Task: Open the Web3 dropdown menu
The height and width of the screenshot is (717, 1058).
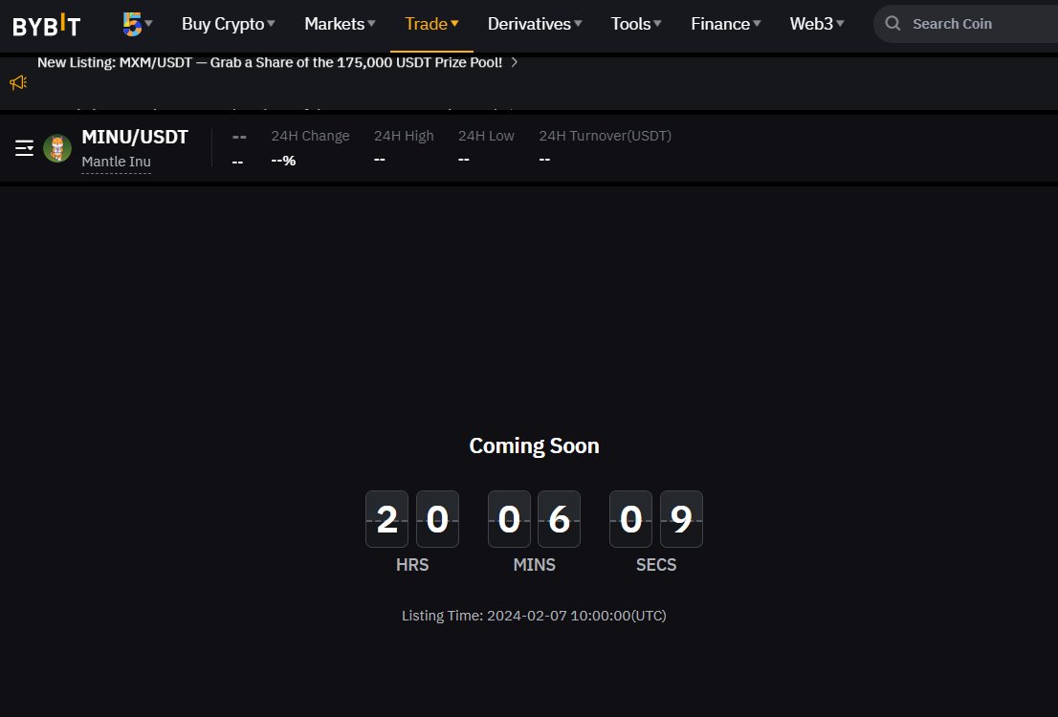Action: [x=816, y=24]
